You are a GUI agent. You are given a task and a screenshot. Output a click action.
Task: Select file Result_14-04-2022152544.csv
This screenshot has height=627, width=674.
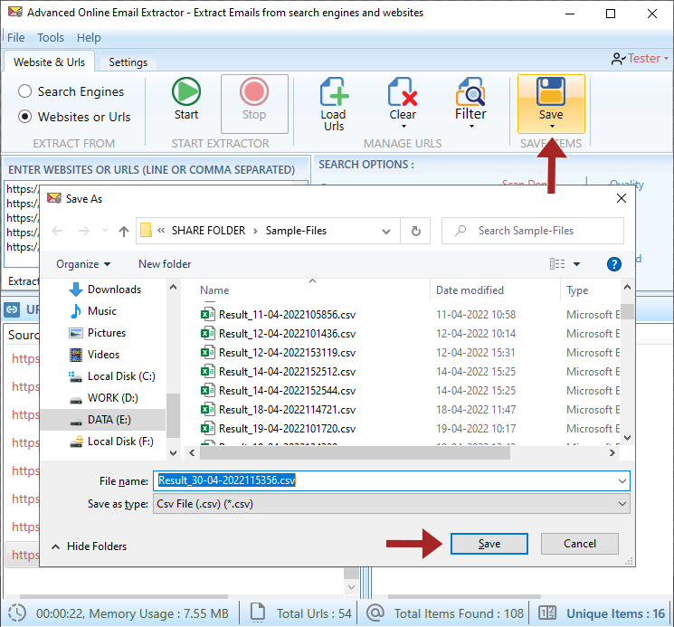coord(278,390)
